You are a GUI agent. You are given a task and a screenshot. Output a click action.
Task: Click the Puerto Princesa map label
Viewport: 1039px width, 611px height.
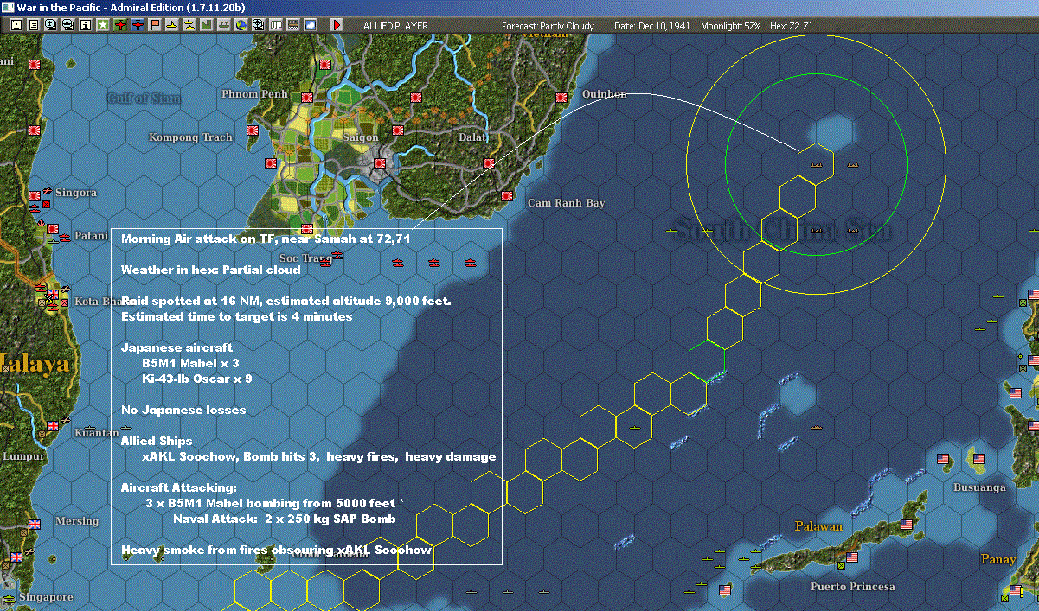(x=852, y=587)
